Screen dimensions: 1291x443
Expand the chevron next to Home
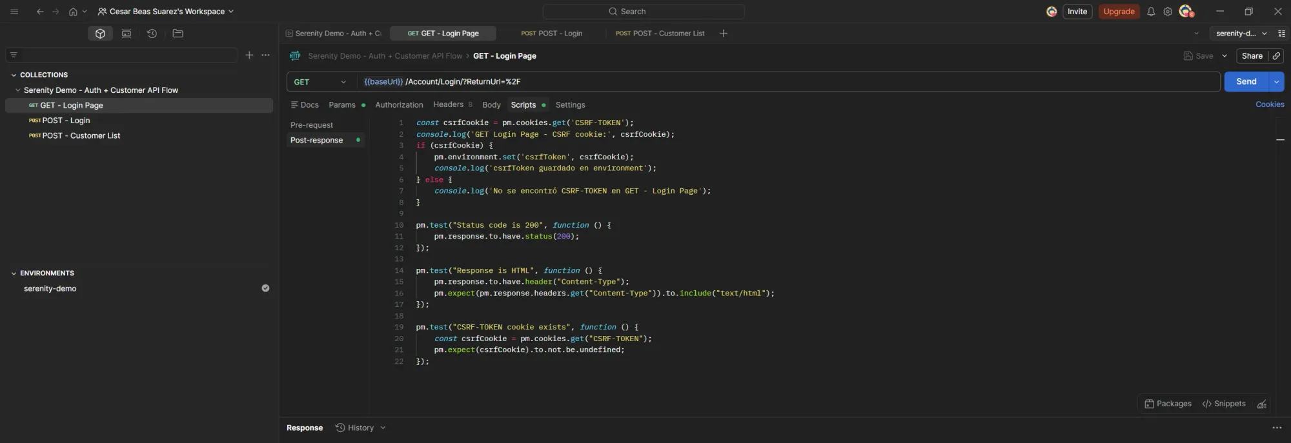(x=85, y=12)
